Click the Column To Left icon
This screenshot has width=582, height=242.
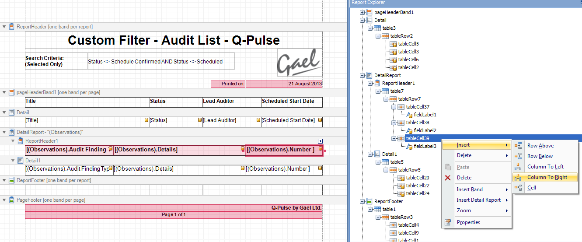(x=519, y=167)
